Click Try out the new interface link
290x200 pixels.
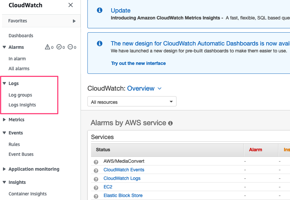pos(138,63)
